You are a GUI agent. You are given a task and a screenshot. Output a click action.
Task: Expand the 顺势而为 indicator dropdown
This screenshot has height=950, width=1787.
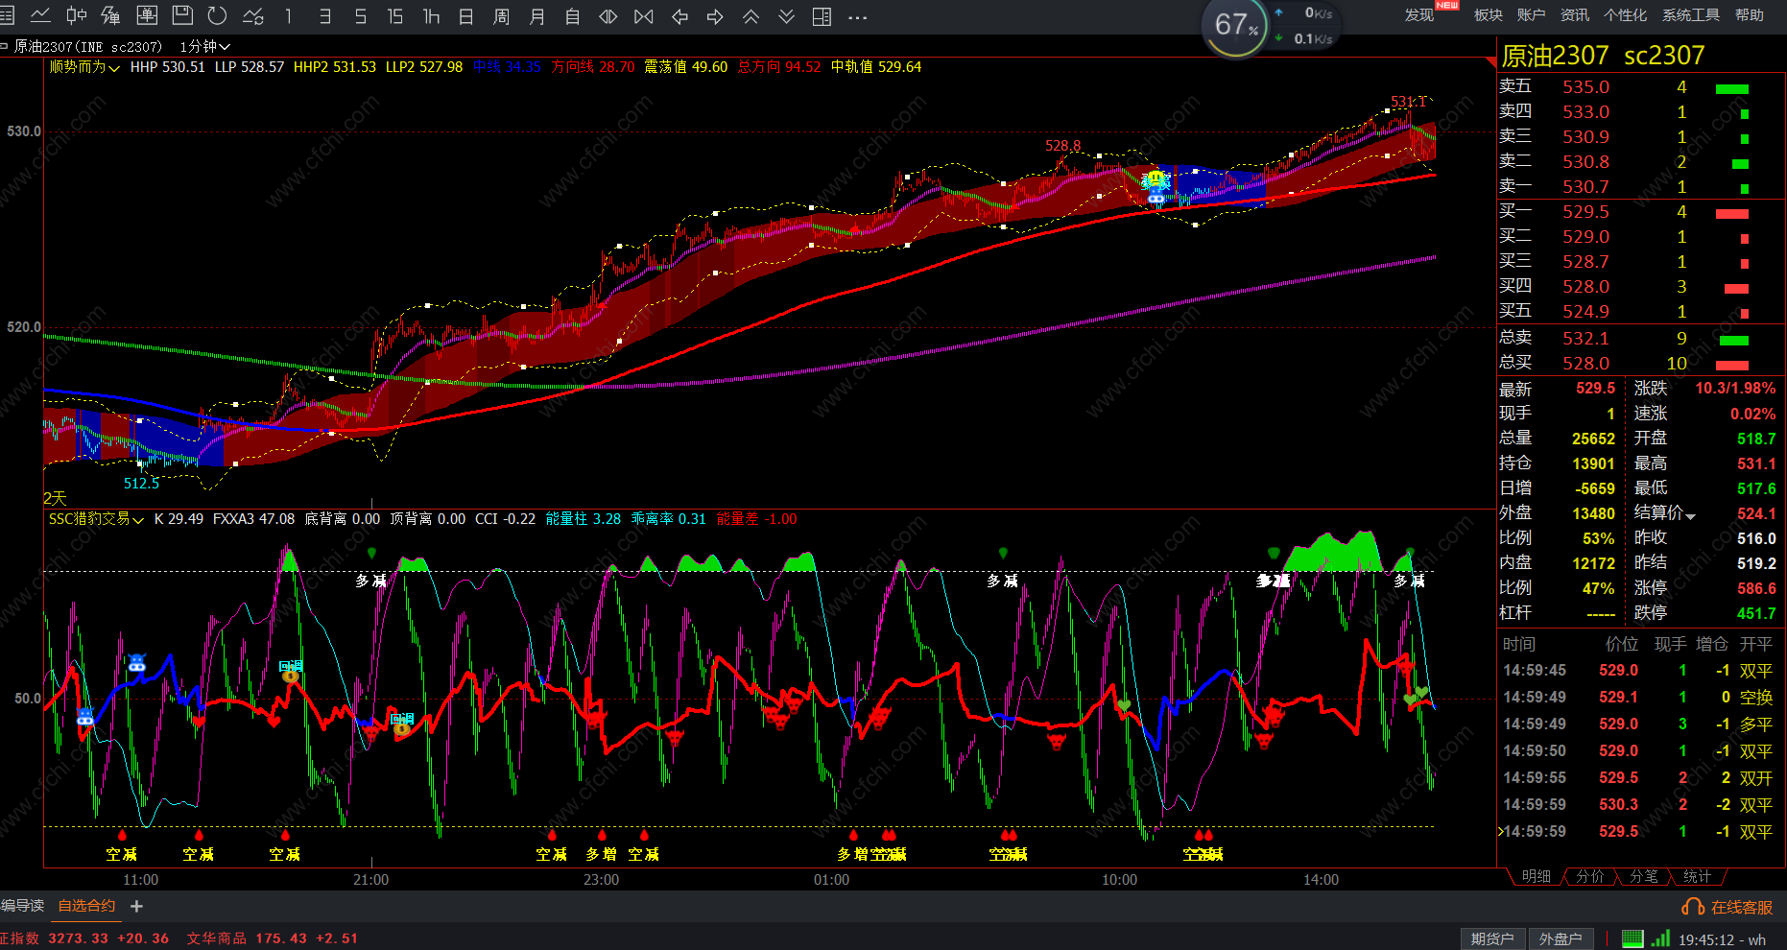point(84,67)
